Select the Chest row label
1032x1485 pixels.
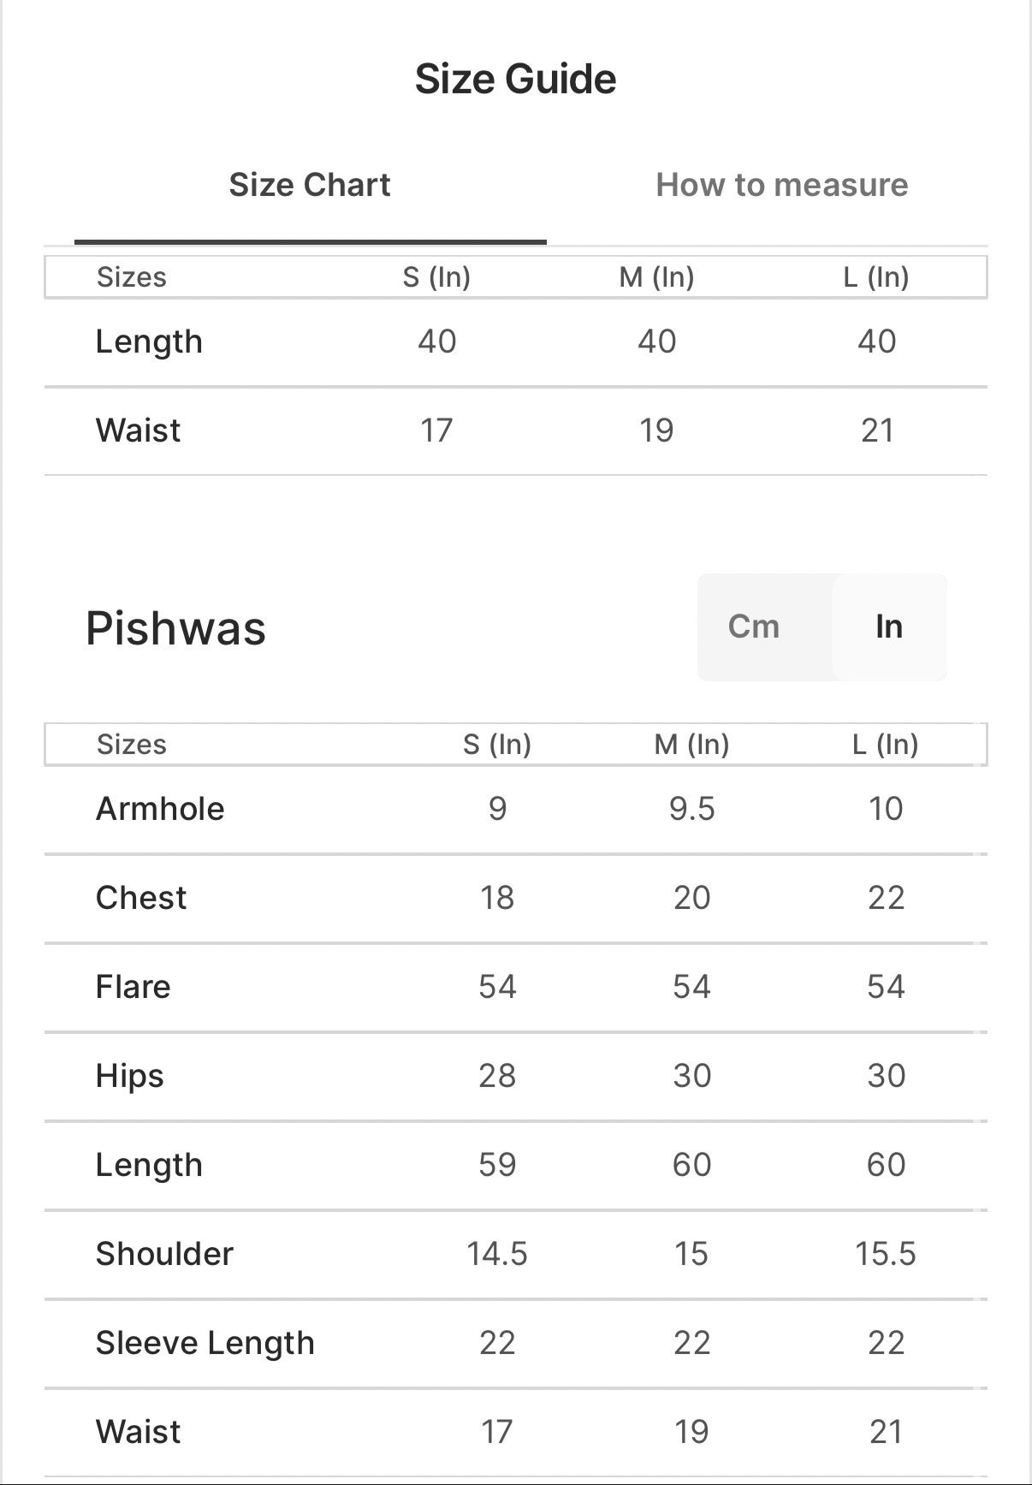[141, 898]
